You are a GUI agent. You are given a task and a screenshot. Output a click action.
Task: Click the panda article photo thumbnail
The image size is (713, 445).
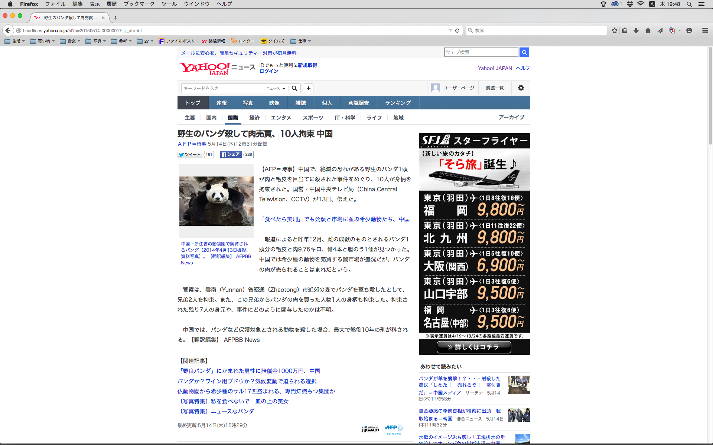[x=216, y=201]
